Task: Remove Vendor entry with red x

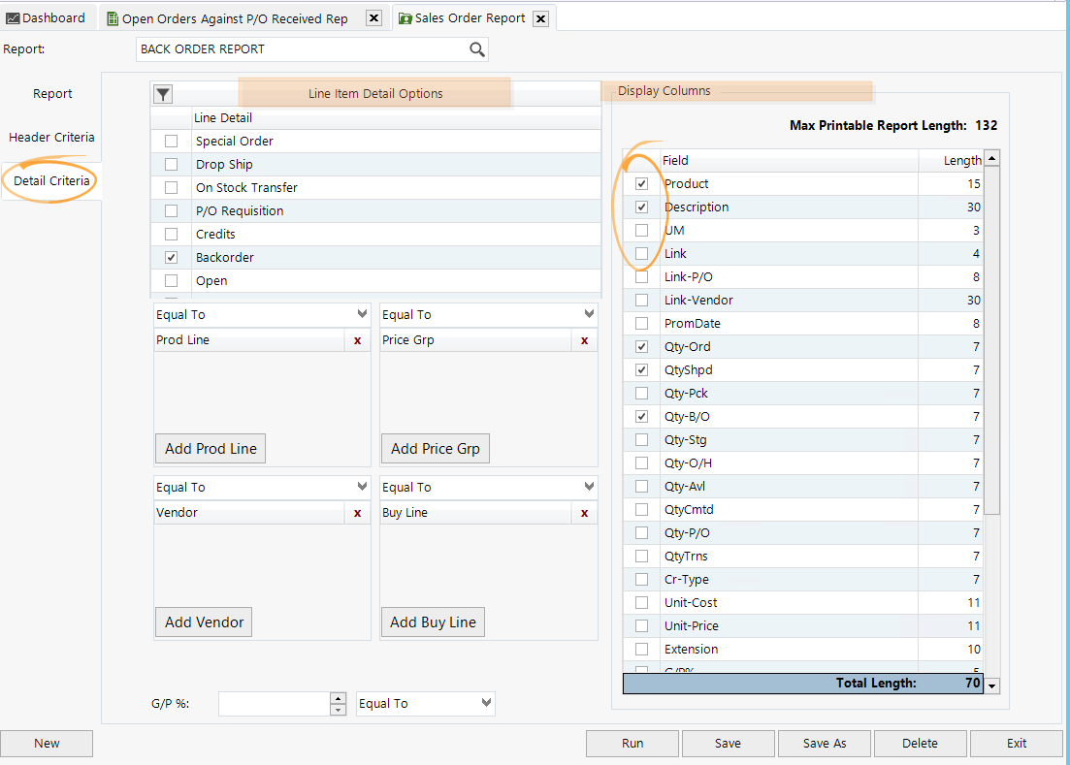Action: pyautogui.click(x=357, y=513)
